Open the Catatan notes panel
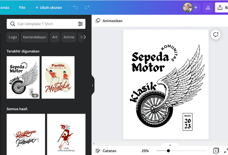Screen dimensions: 228x155 point(106,151)
